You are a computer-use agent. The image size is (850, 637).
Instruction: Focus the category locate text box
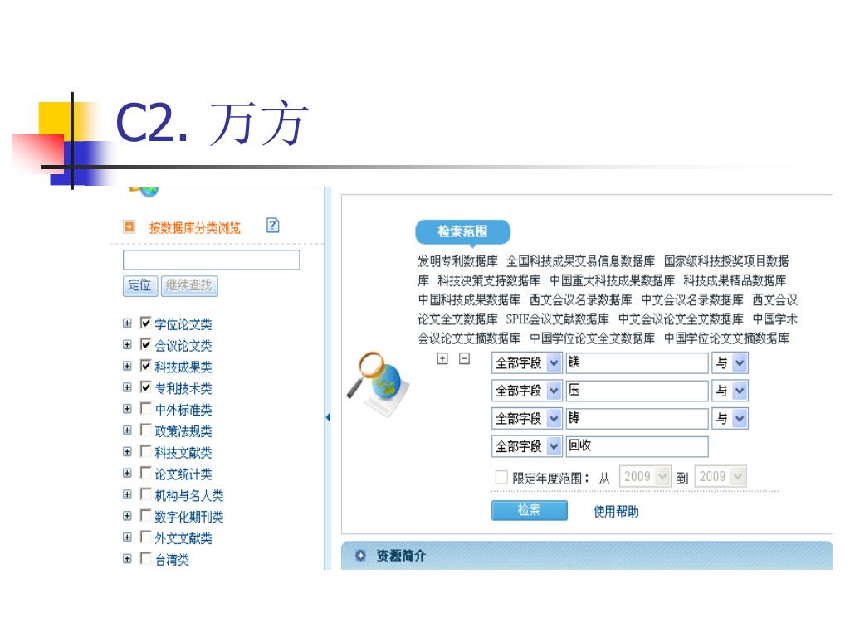point(212,260)
